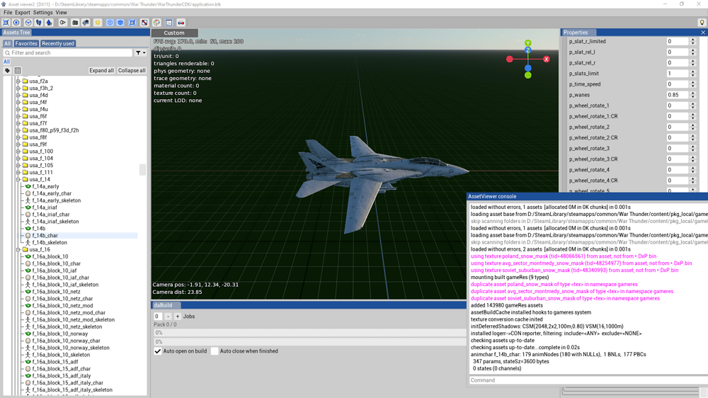Click the cube-map camera screenshot icon

86,23
